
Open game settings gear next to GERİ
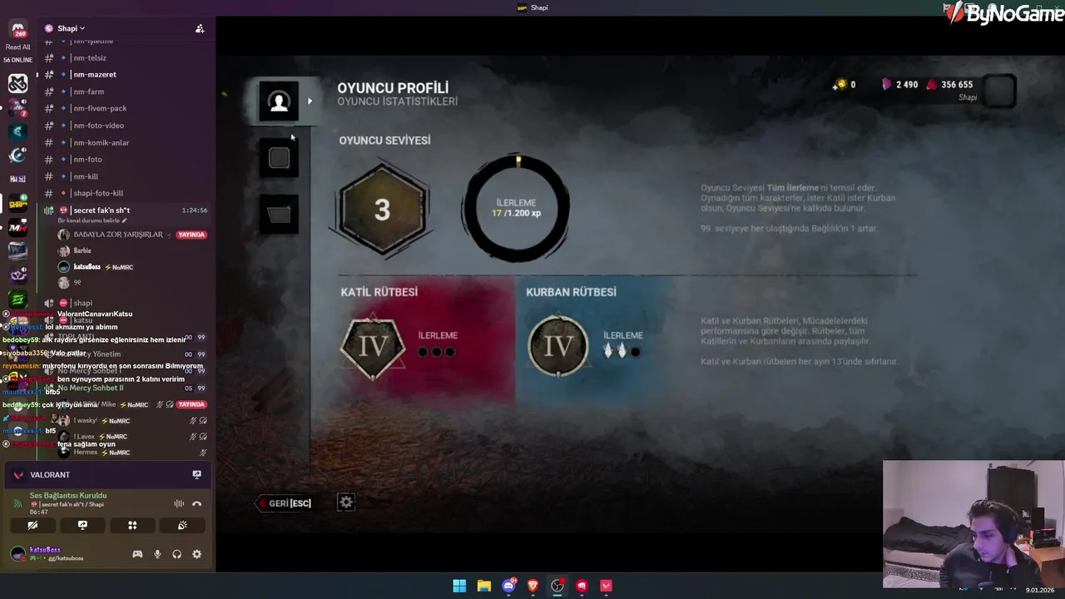346,502
